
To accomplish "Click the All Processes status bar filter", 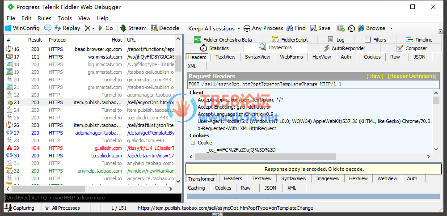I will pyautogui.click(x=63, y=208).
